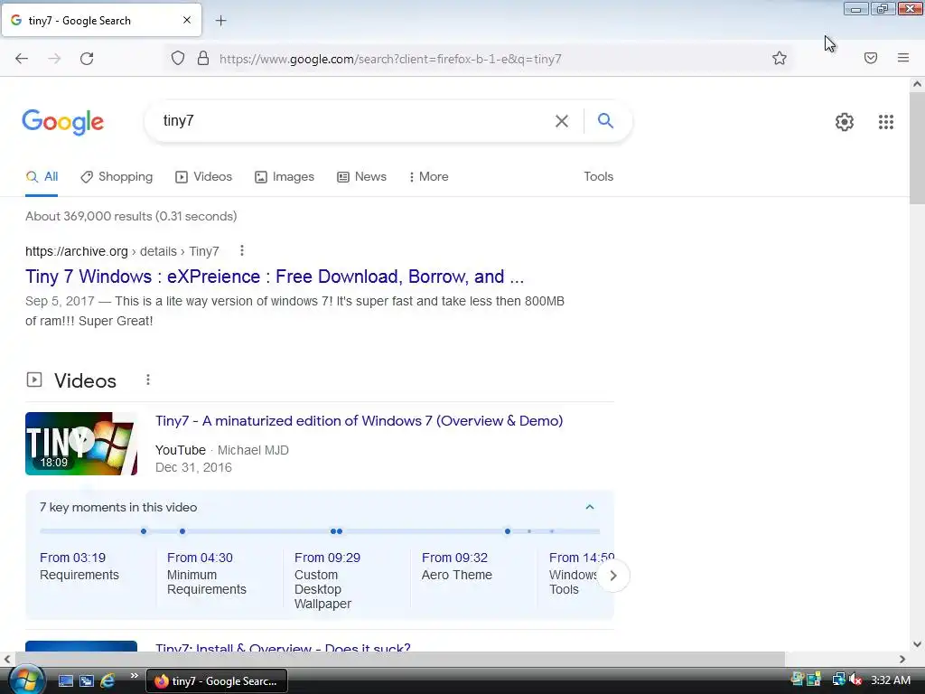Image resolution: width=925 pixels, height=694 pixels.
Task: Open the three-dot menu beside Videos heading
Action: pos(148,380)
